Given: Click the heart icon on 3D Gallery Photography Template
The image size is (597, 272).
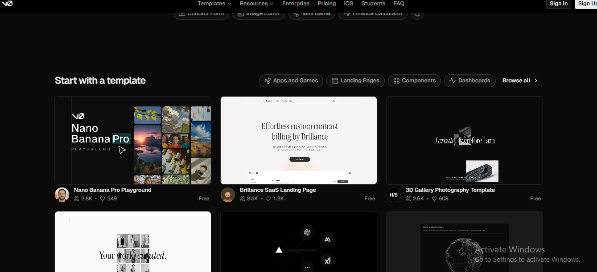Looking at the screenshot, I should (x=434, y=199).
